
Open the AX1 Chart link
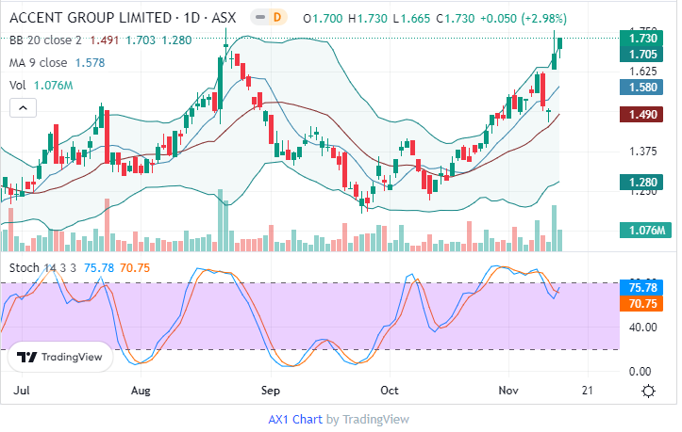pos(295,419)
